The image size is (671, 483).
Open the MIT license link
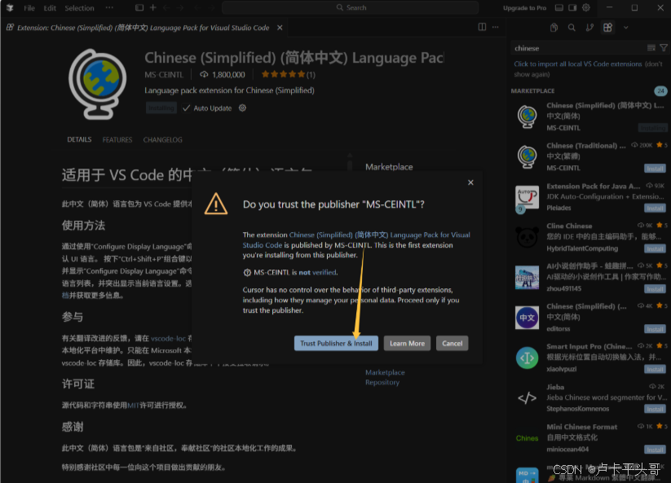pyautogui.click(x=134, y=405)
